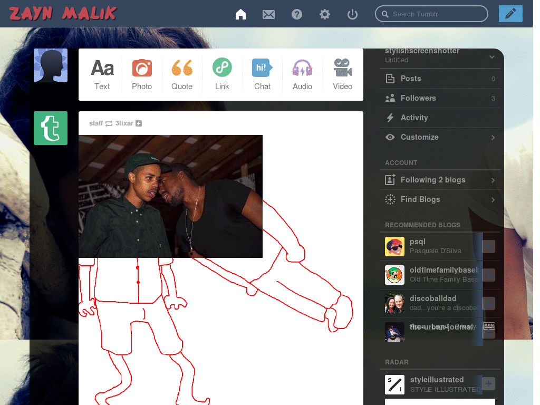
Task: Open the staff blog link
Action: 96,123
